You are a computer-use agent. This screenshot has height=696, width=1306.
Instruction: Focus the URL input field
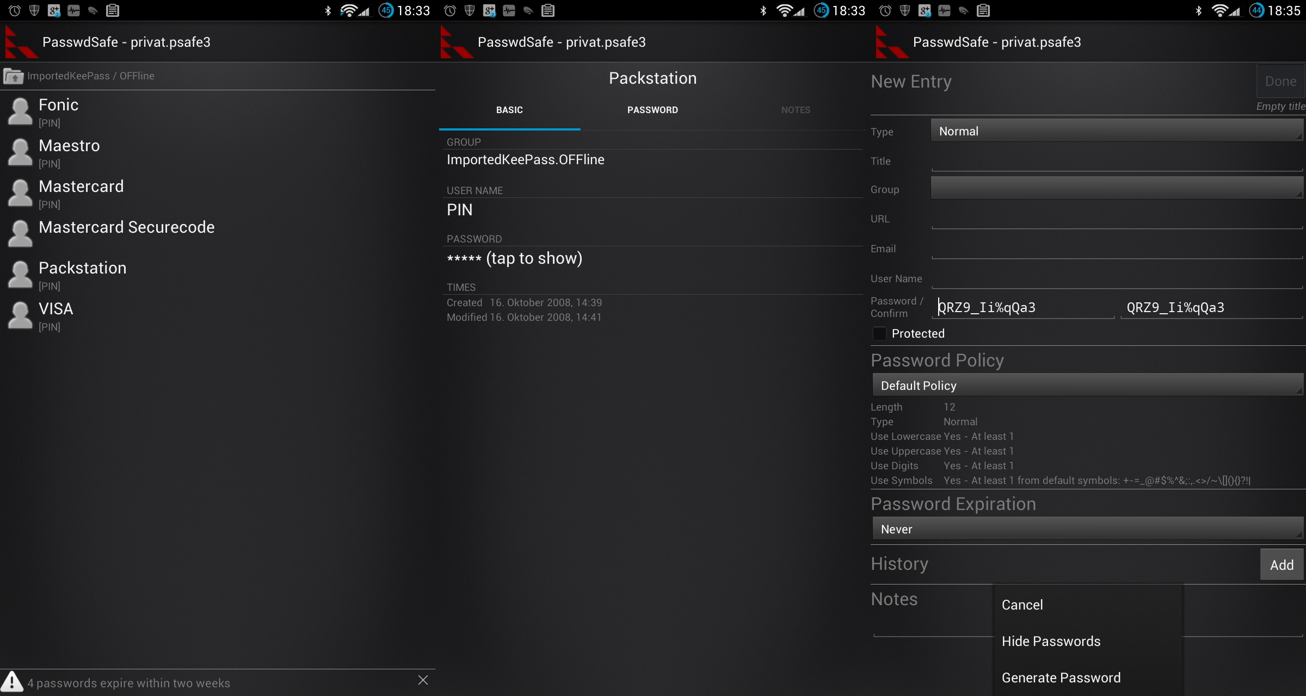[1117, 219]
